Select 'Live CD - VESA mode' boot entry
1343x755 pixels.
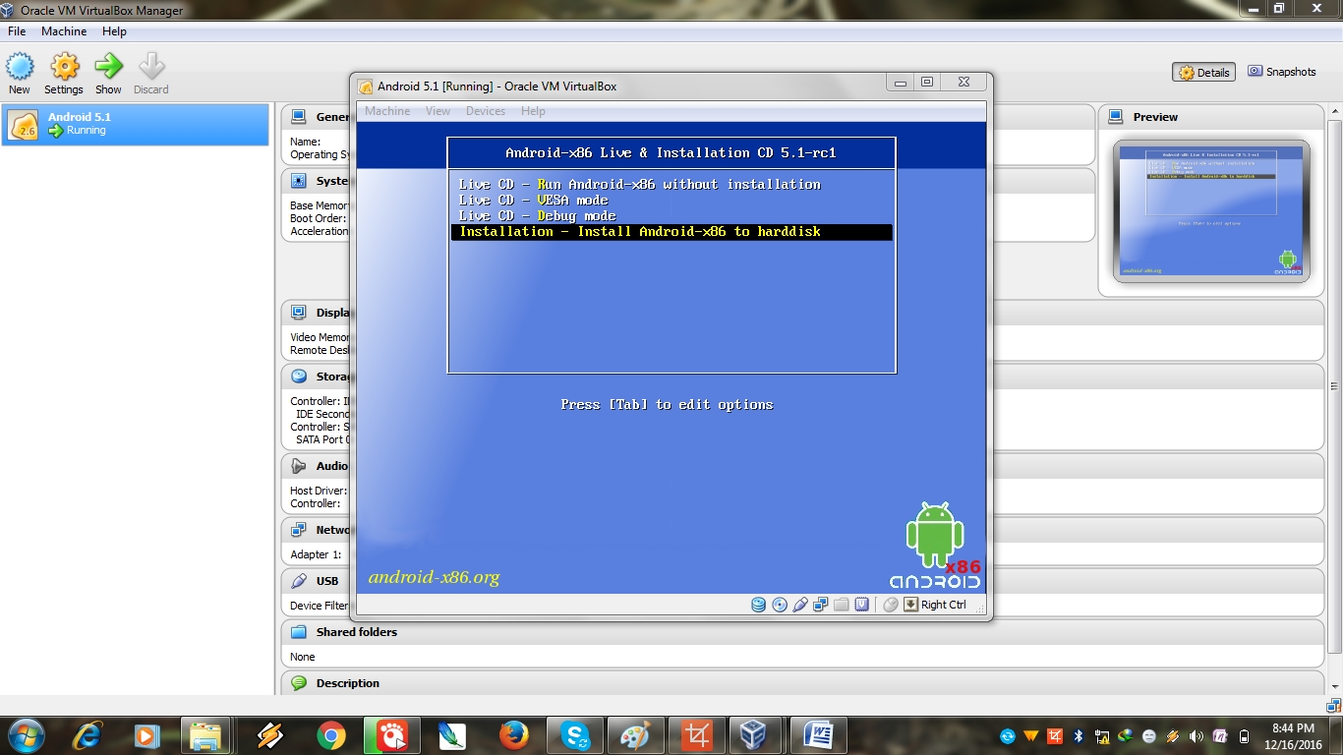(x=534, y=200)
